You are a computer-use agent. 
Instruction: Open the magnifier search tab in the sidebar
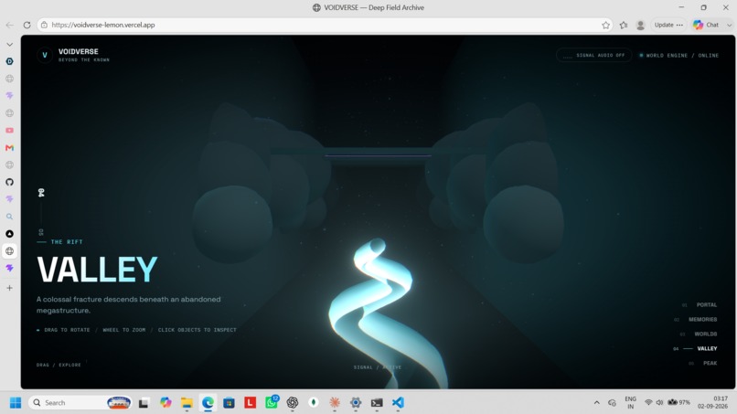pos(9,217)
